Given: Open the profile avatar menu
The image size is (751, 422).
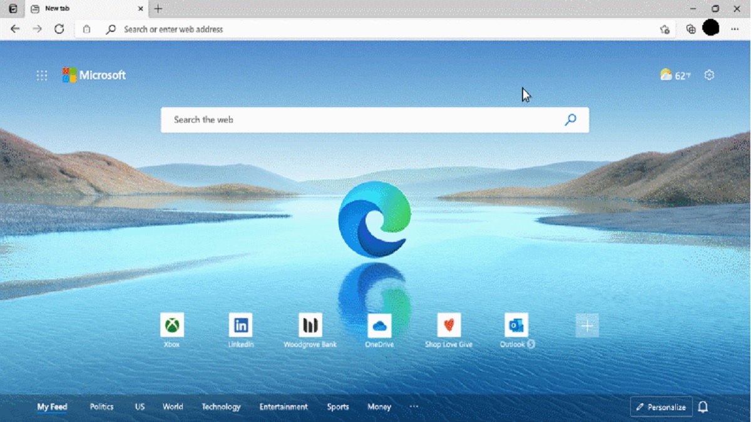Looking at the screenshot, I should click(711, 28).
